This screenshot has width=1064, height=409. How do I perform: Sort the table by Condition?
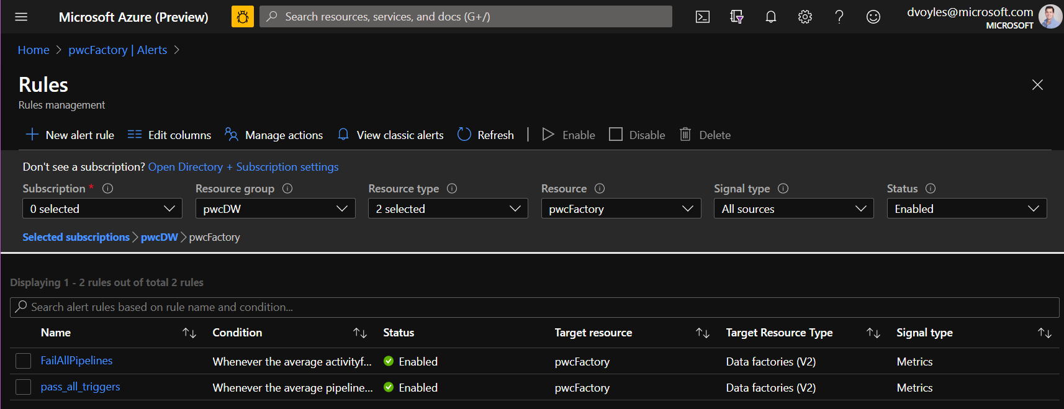pos(360,333)
